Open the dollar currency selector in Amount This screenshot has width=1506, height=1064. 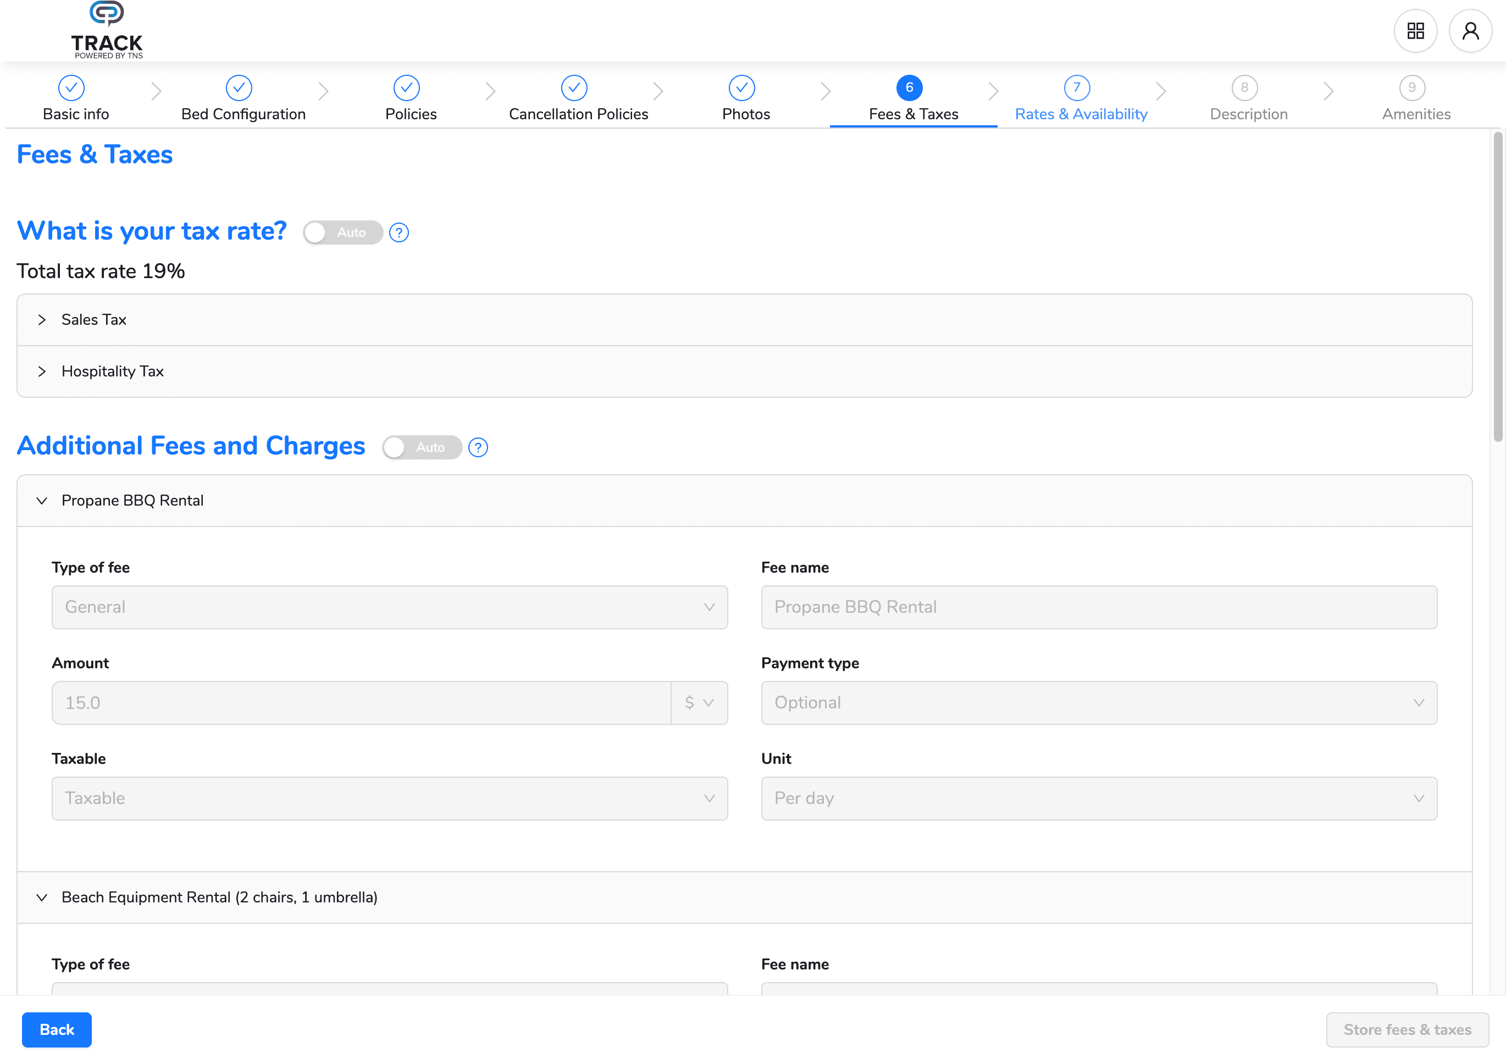click(699, 703)
